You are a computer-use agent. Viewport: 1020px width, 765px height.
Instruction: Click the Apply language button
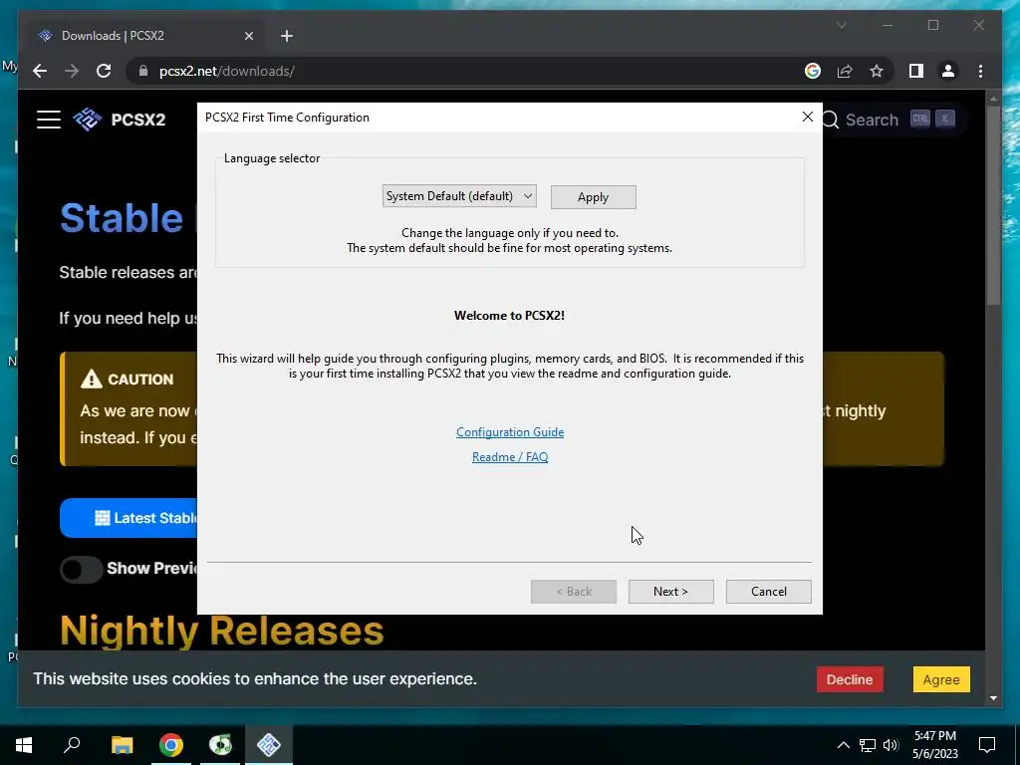point(594,197)
